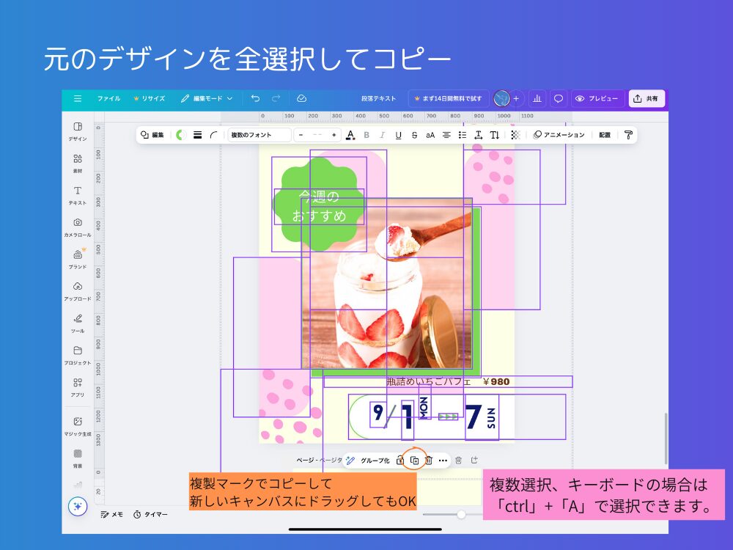This screenshot has height=550, width=733.
Task: Click the グループ化 button
Action: point(375,461)
